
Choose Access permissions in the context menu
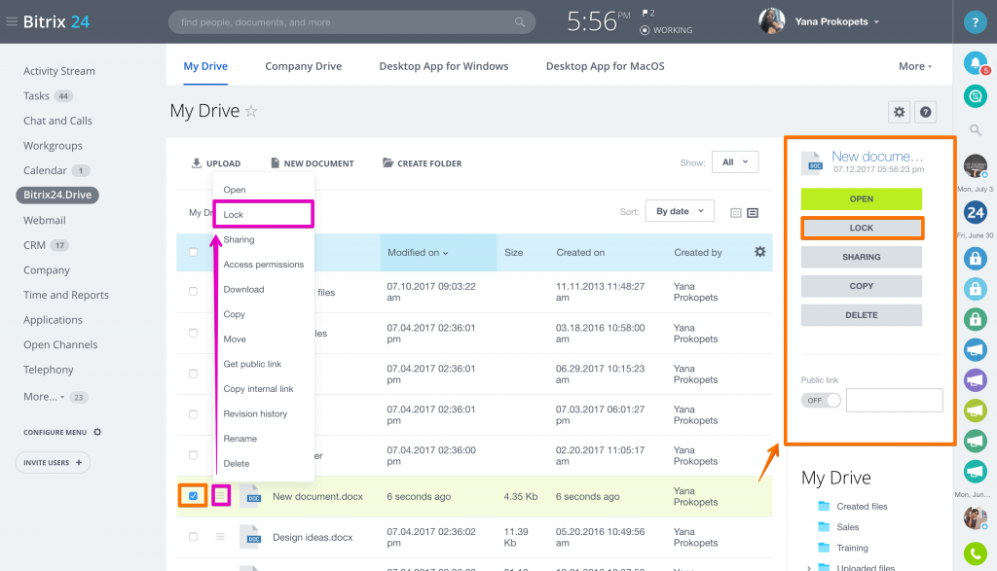263,265
